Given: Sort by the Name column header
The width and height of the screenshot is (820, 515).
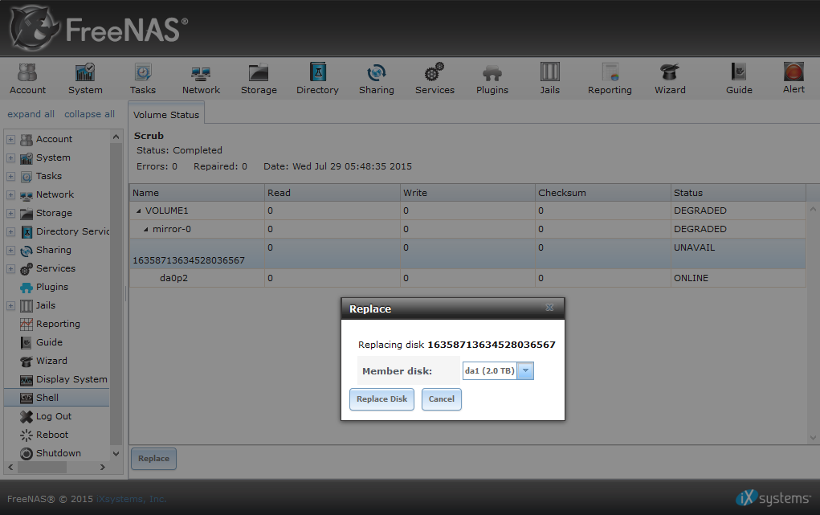Looking at the screenshot, I should click(x=197, y=193).
